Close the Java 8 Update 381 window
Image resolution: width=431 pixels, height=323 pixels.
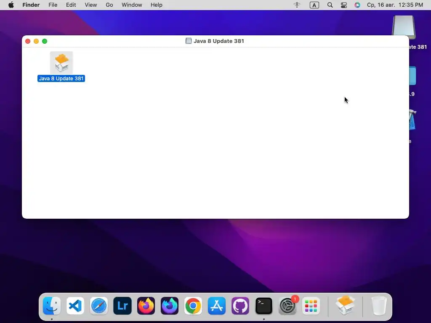(28, 41)
